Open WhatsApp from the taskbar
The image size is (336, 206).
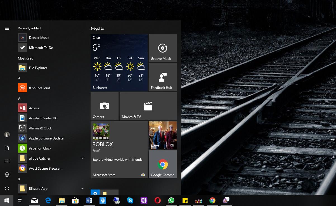click(171, 200)
